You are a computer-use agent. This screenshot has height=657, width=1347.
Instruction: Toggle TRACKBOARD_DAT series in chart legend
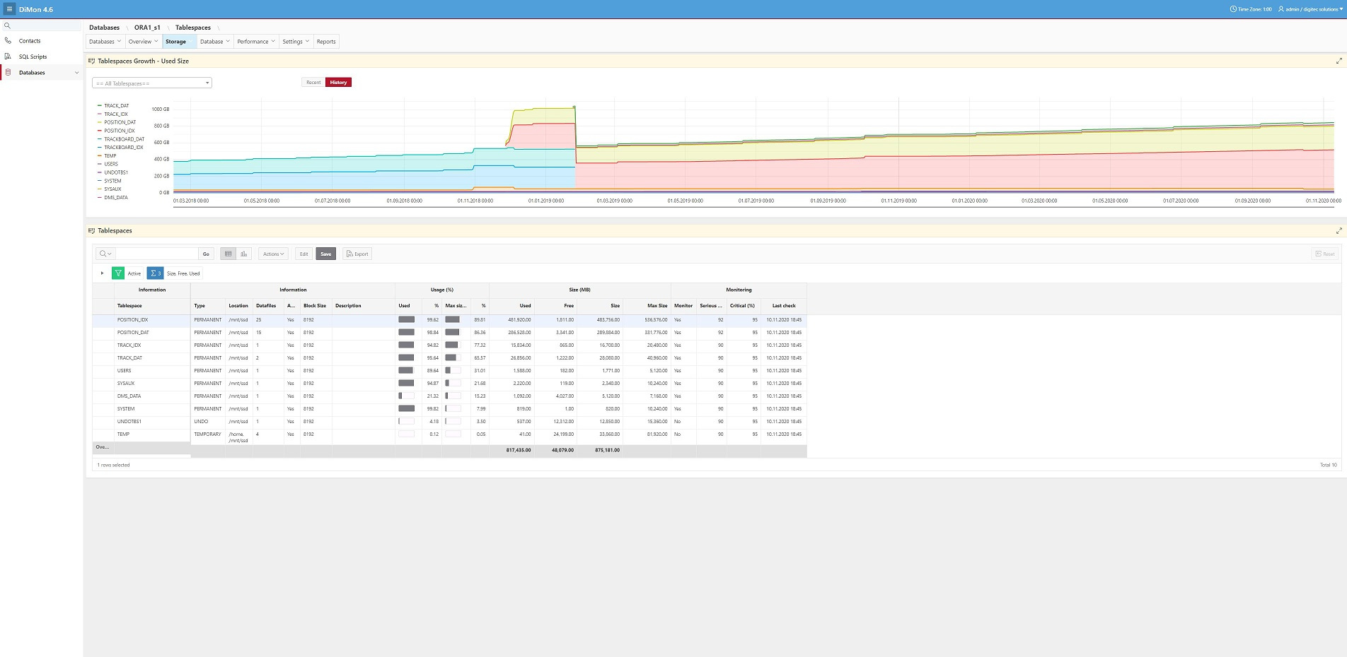pyautogui.click(x=124, y=139)
